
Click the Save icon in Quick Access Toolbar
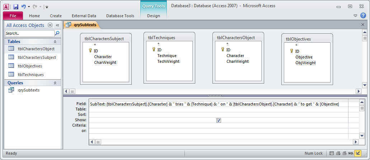point(15,6)
